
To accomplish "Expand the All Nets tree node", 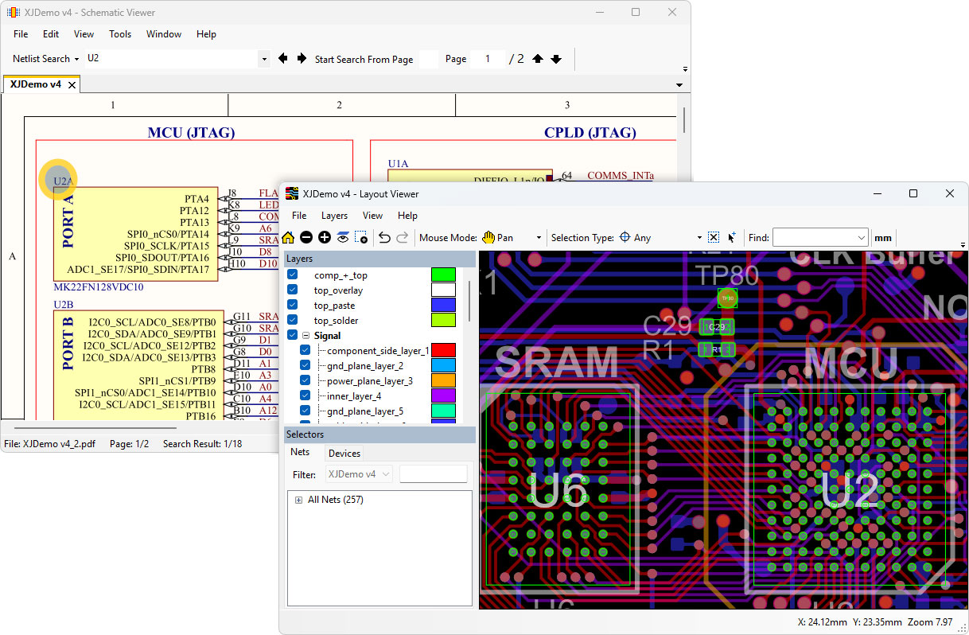I will click(x=299, y=500).
